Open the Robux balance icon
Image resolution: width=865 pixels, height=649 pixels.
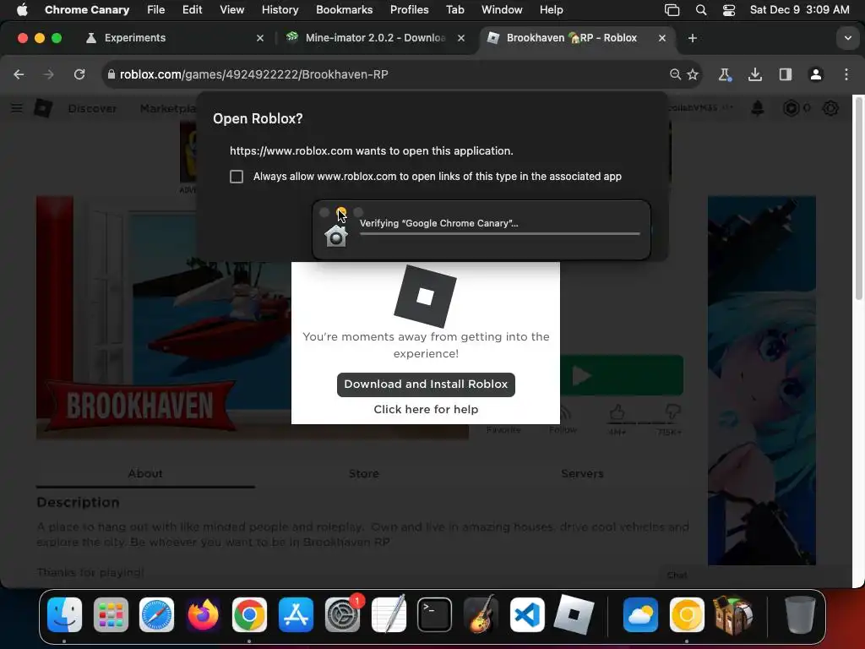coord(791,108)
